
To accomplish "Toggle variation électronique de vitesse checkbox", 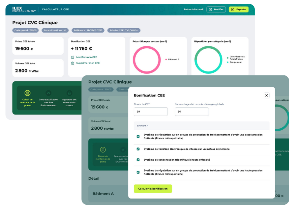I will [138, 149].
